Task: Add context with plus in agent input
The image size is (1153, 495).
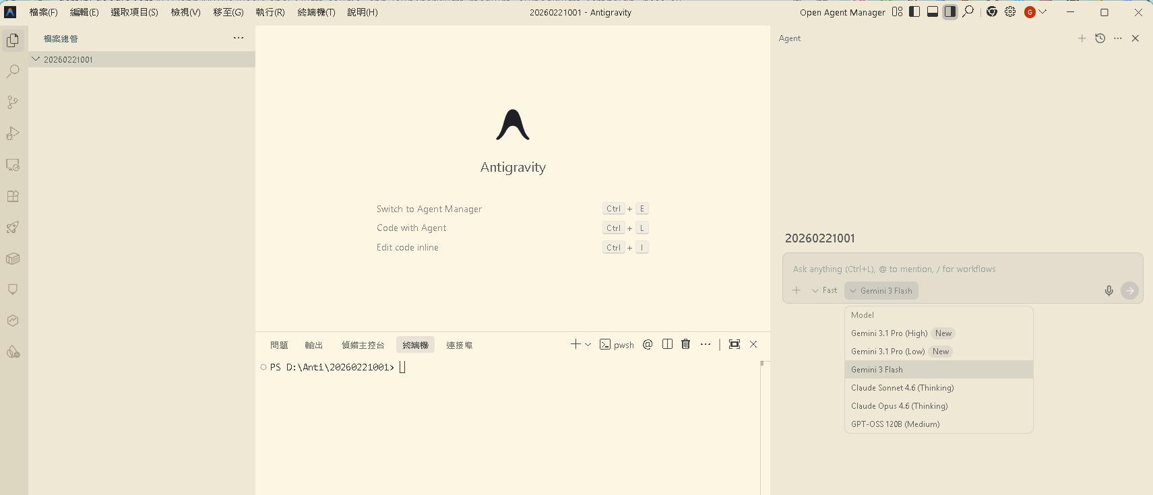Action: pyautogui.click(x=797, y=290)
